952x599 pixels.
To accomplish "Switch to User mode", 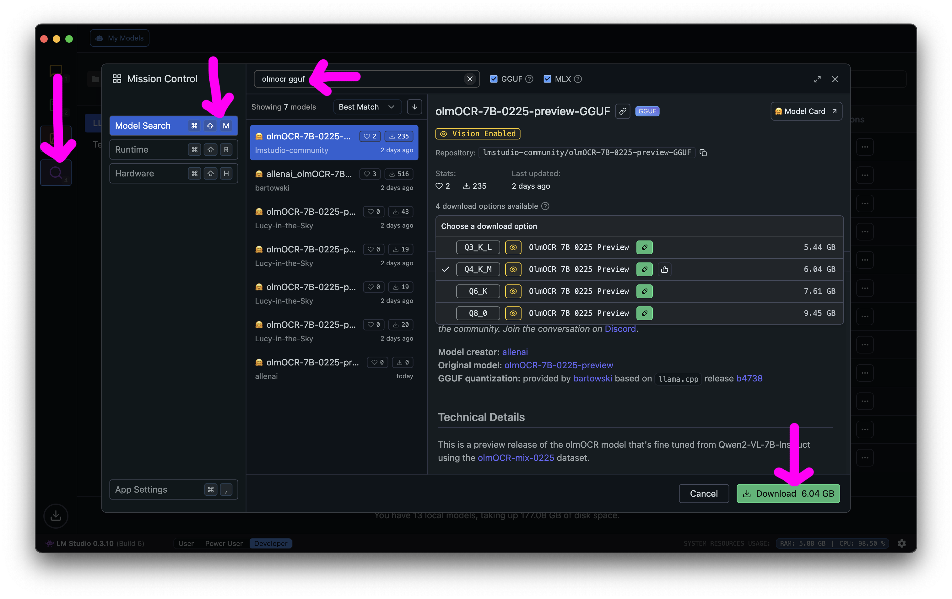I will [x=186, y=543].
